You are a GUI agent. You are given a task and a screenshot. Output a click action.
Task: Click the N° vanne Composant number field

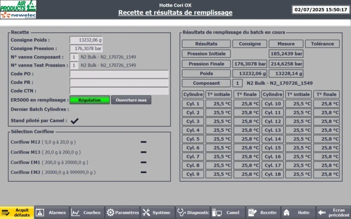tap(74, 57)
